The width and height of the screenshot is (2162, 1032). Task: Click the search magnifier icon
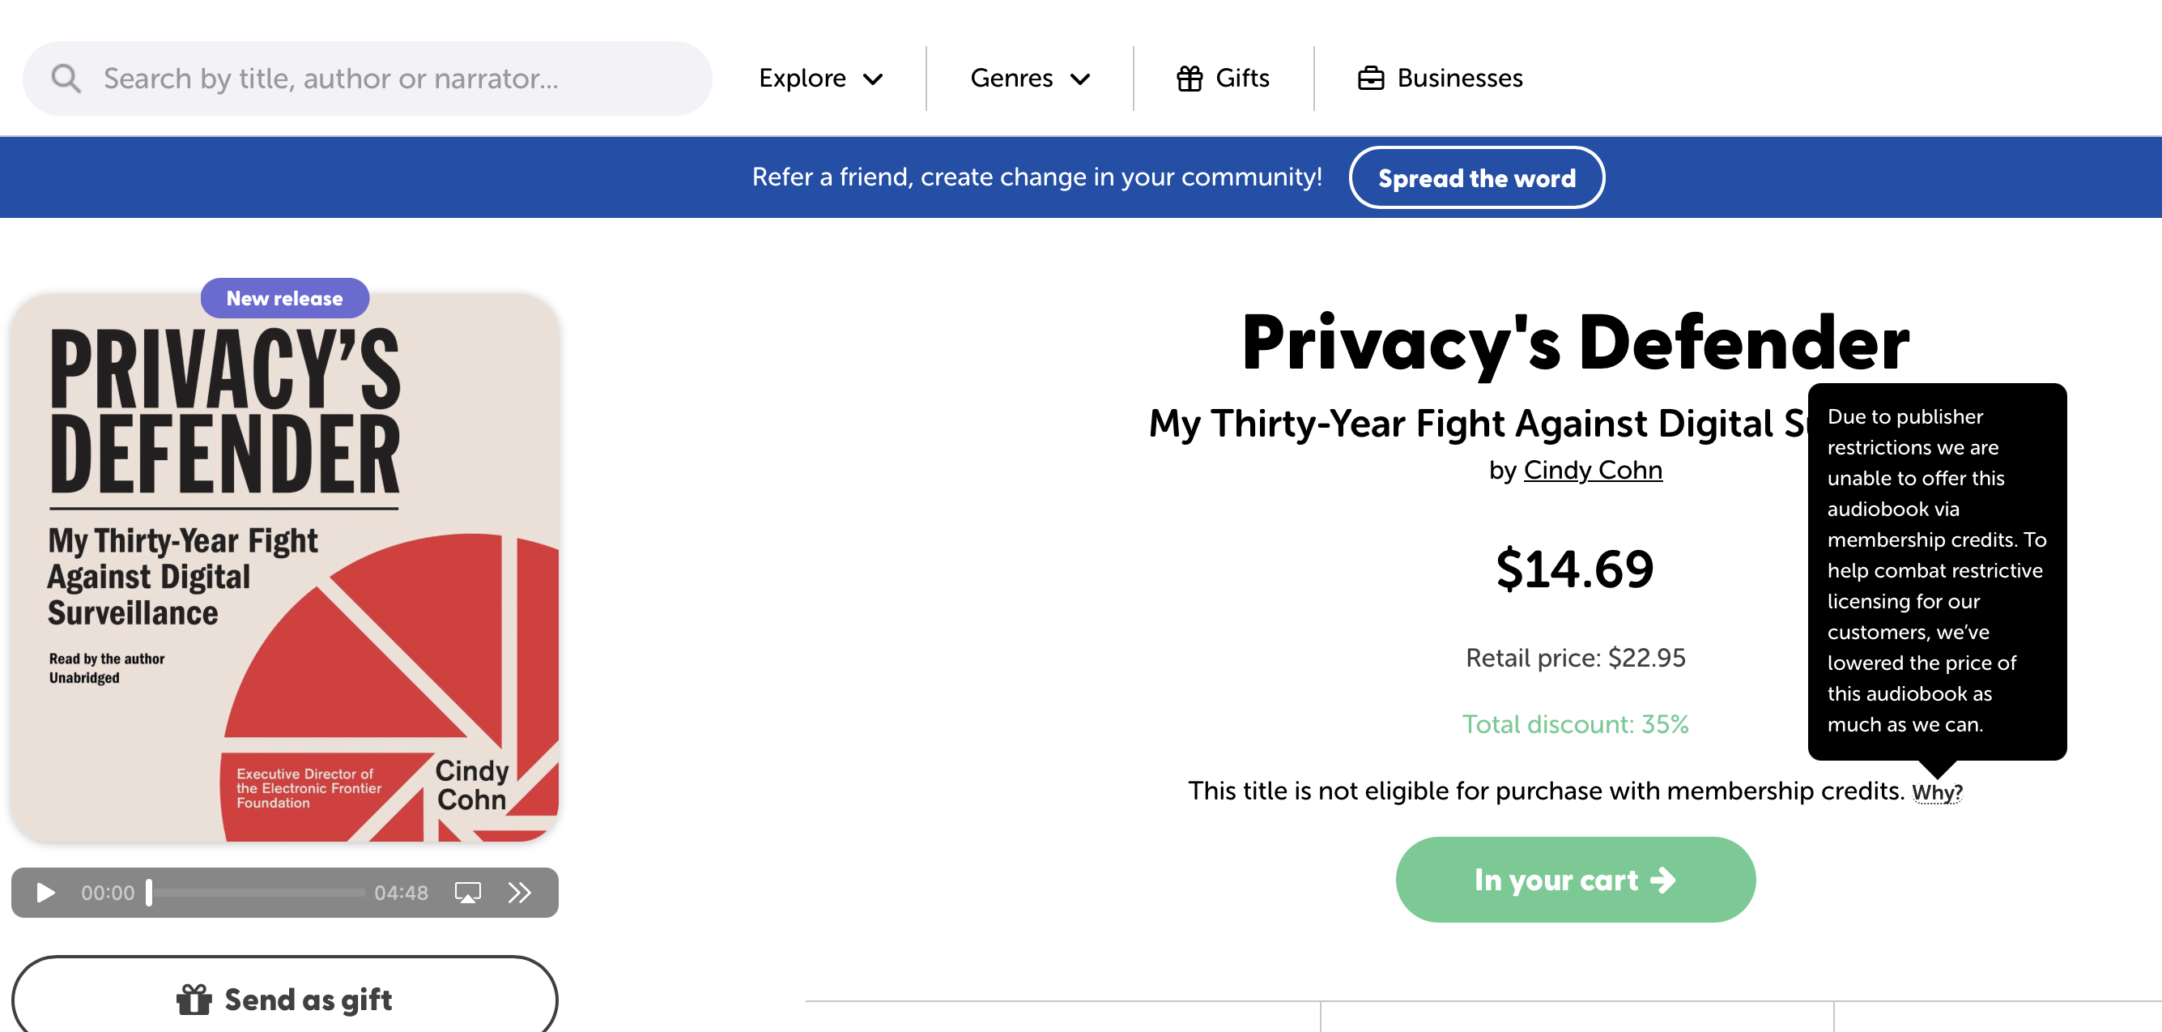pos(66,78)
